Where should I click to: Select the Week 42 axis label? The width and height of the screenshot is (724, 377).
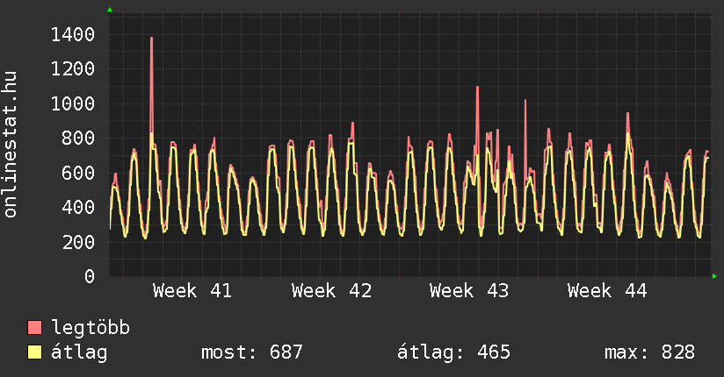pos(331,291)
